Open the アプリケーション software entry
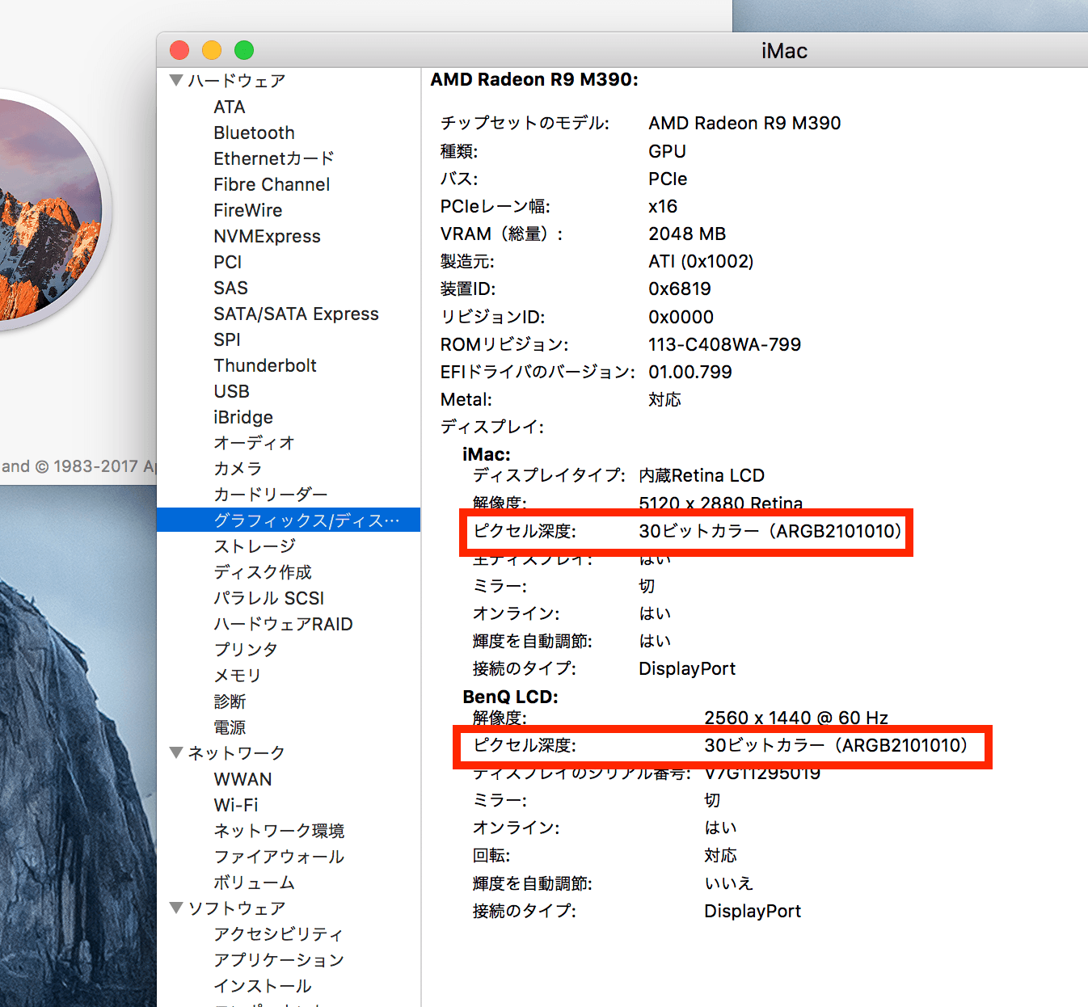Image resolution: width=1088 pixels, height=1007 pixels. (x=279, y=960)
